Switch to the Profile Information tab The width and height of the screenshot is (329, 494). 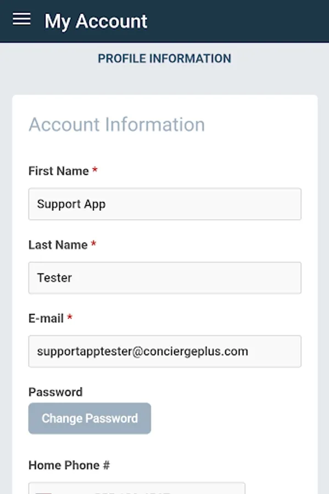(x=164, y=58)
